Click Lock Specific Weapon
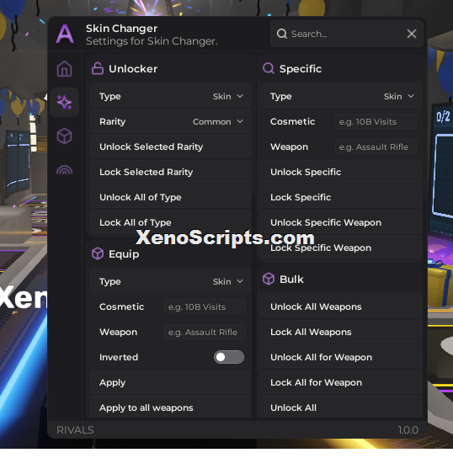453x474 pixels. click(341, 248)
